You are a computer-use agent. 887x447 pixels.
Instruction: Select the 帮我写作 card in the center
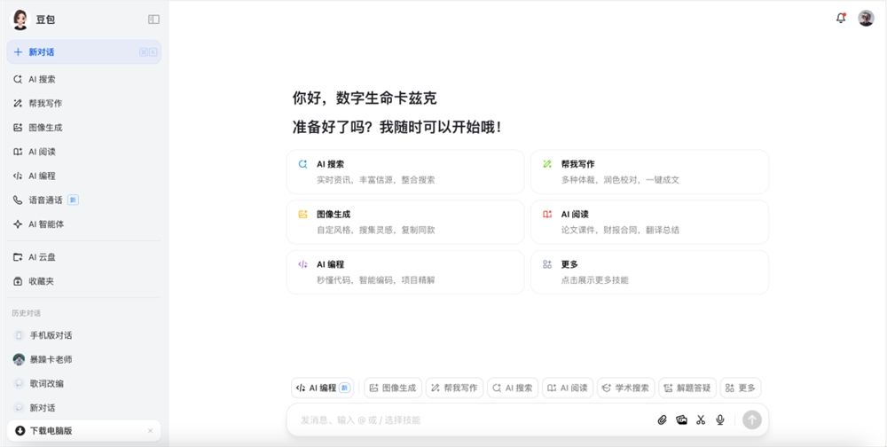click(x=649, y=172)
